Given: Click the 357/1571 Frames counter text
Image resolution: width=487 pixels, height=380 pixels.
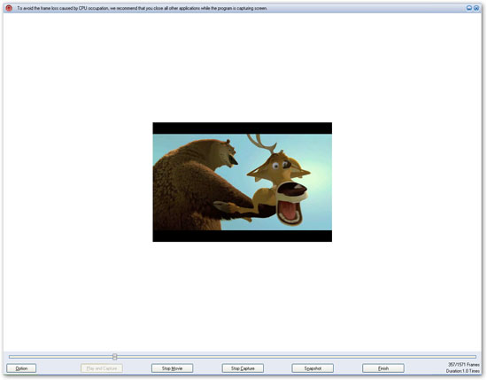Looking at the screenshot, I should tap(464, 364).
